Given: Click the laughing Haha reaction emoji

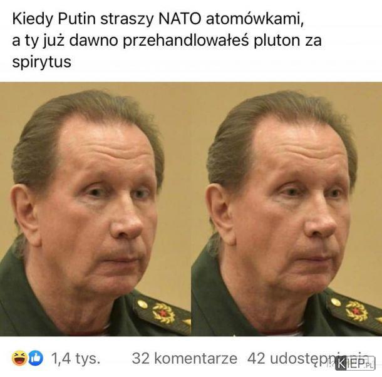Looking at the screenshot, I should pyautogui.click(x=19, y=358).
